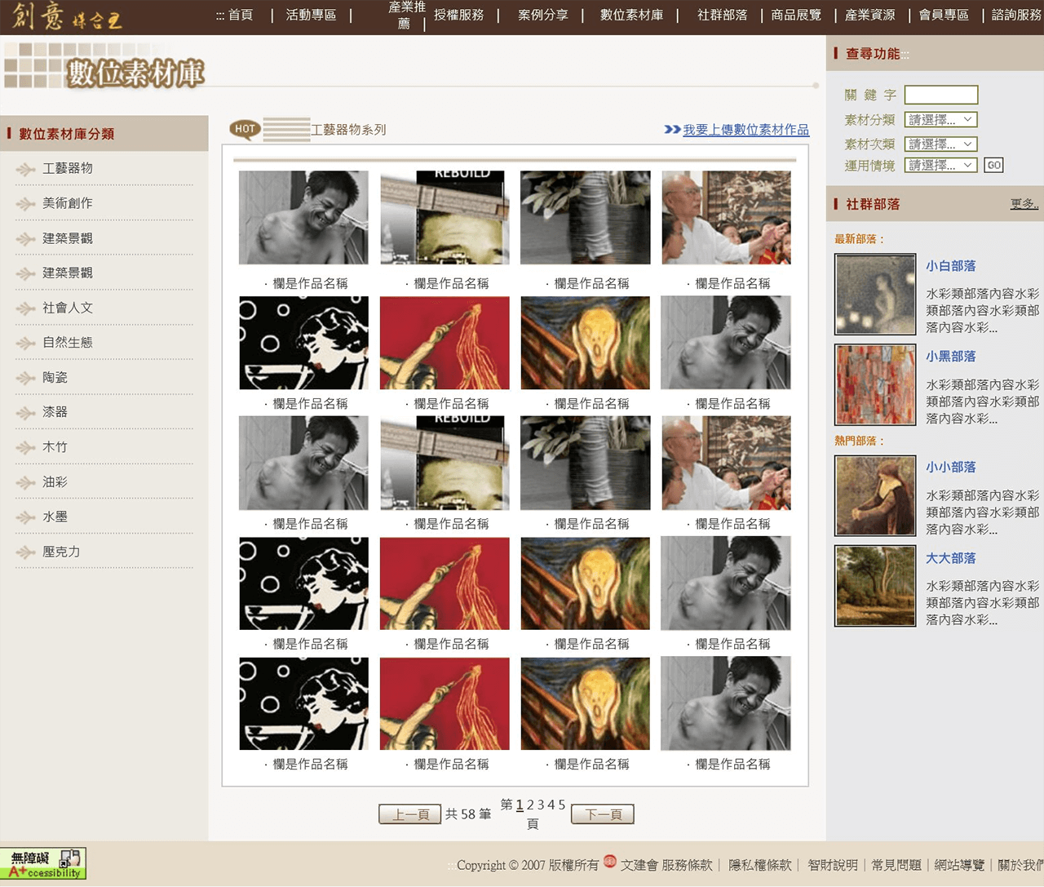1044x887 pixels.
Task: Click the 我要上傳數位素材作品 link
Action: pyautogui.click(x=746, y=130)
